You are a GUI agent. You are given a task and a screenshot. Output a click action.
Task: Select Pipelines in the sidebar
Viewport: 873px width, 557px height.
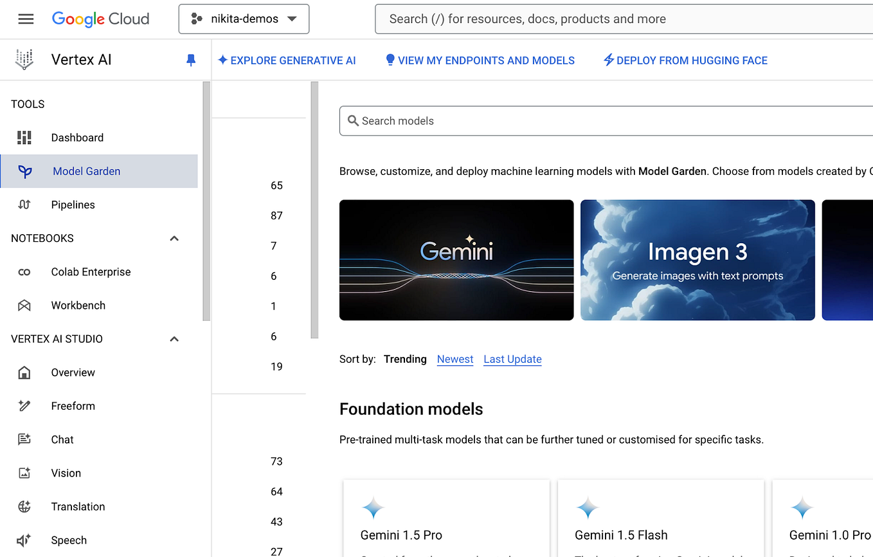tap(73, 205)
